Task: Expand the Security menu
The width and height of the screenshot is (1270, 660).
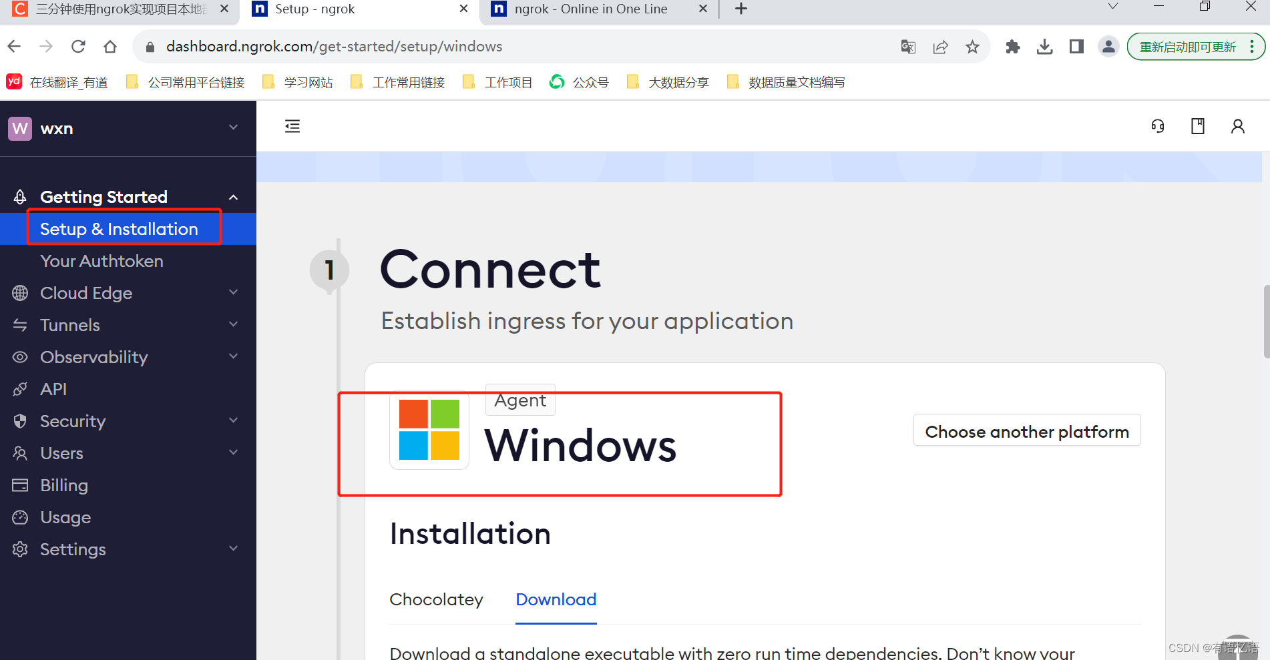Action: [233, 420]
